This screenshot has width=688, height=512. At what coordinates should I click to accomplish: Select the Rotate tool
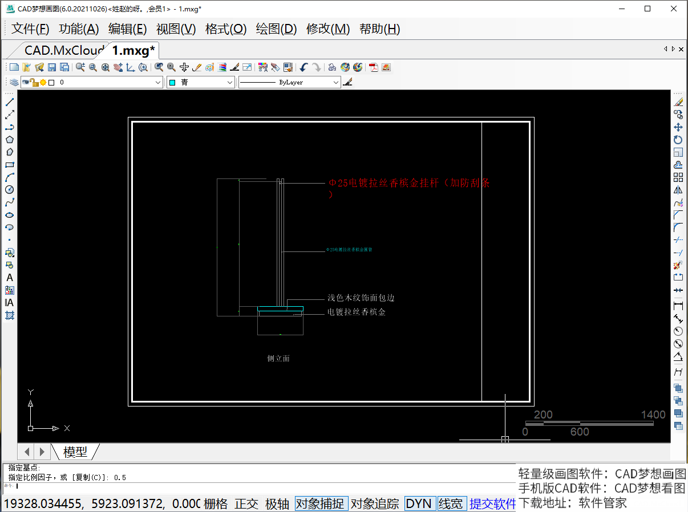[x=678, y=140]
